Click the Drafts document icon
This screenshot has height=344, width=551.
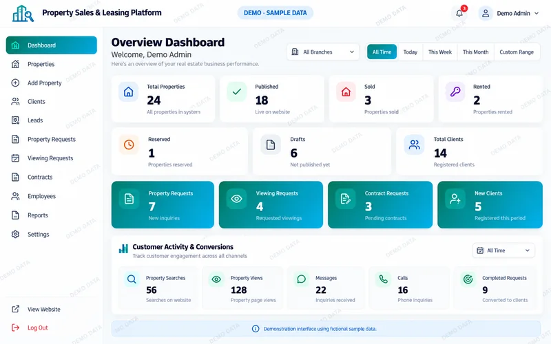click(271, 144)
